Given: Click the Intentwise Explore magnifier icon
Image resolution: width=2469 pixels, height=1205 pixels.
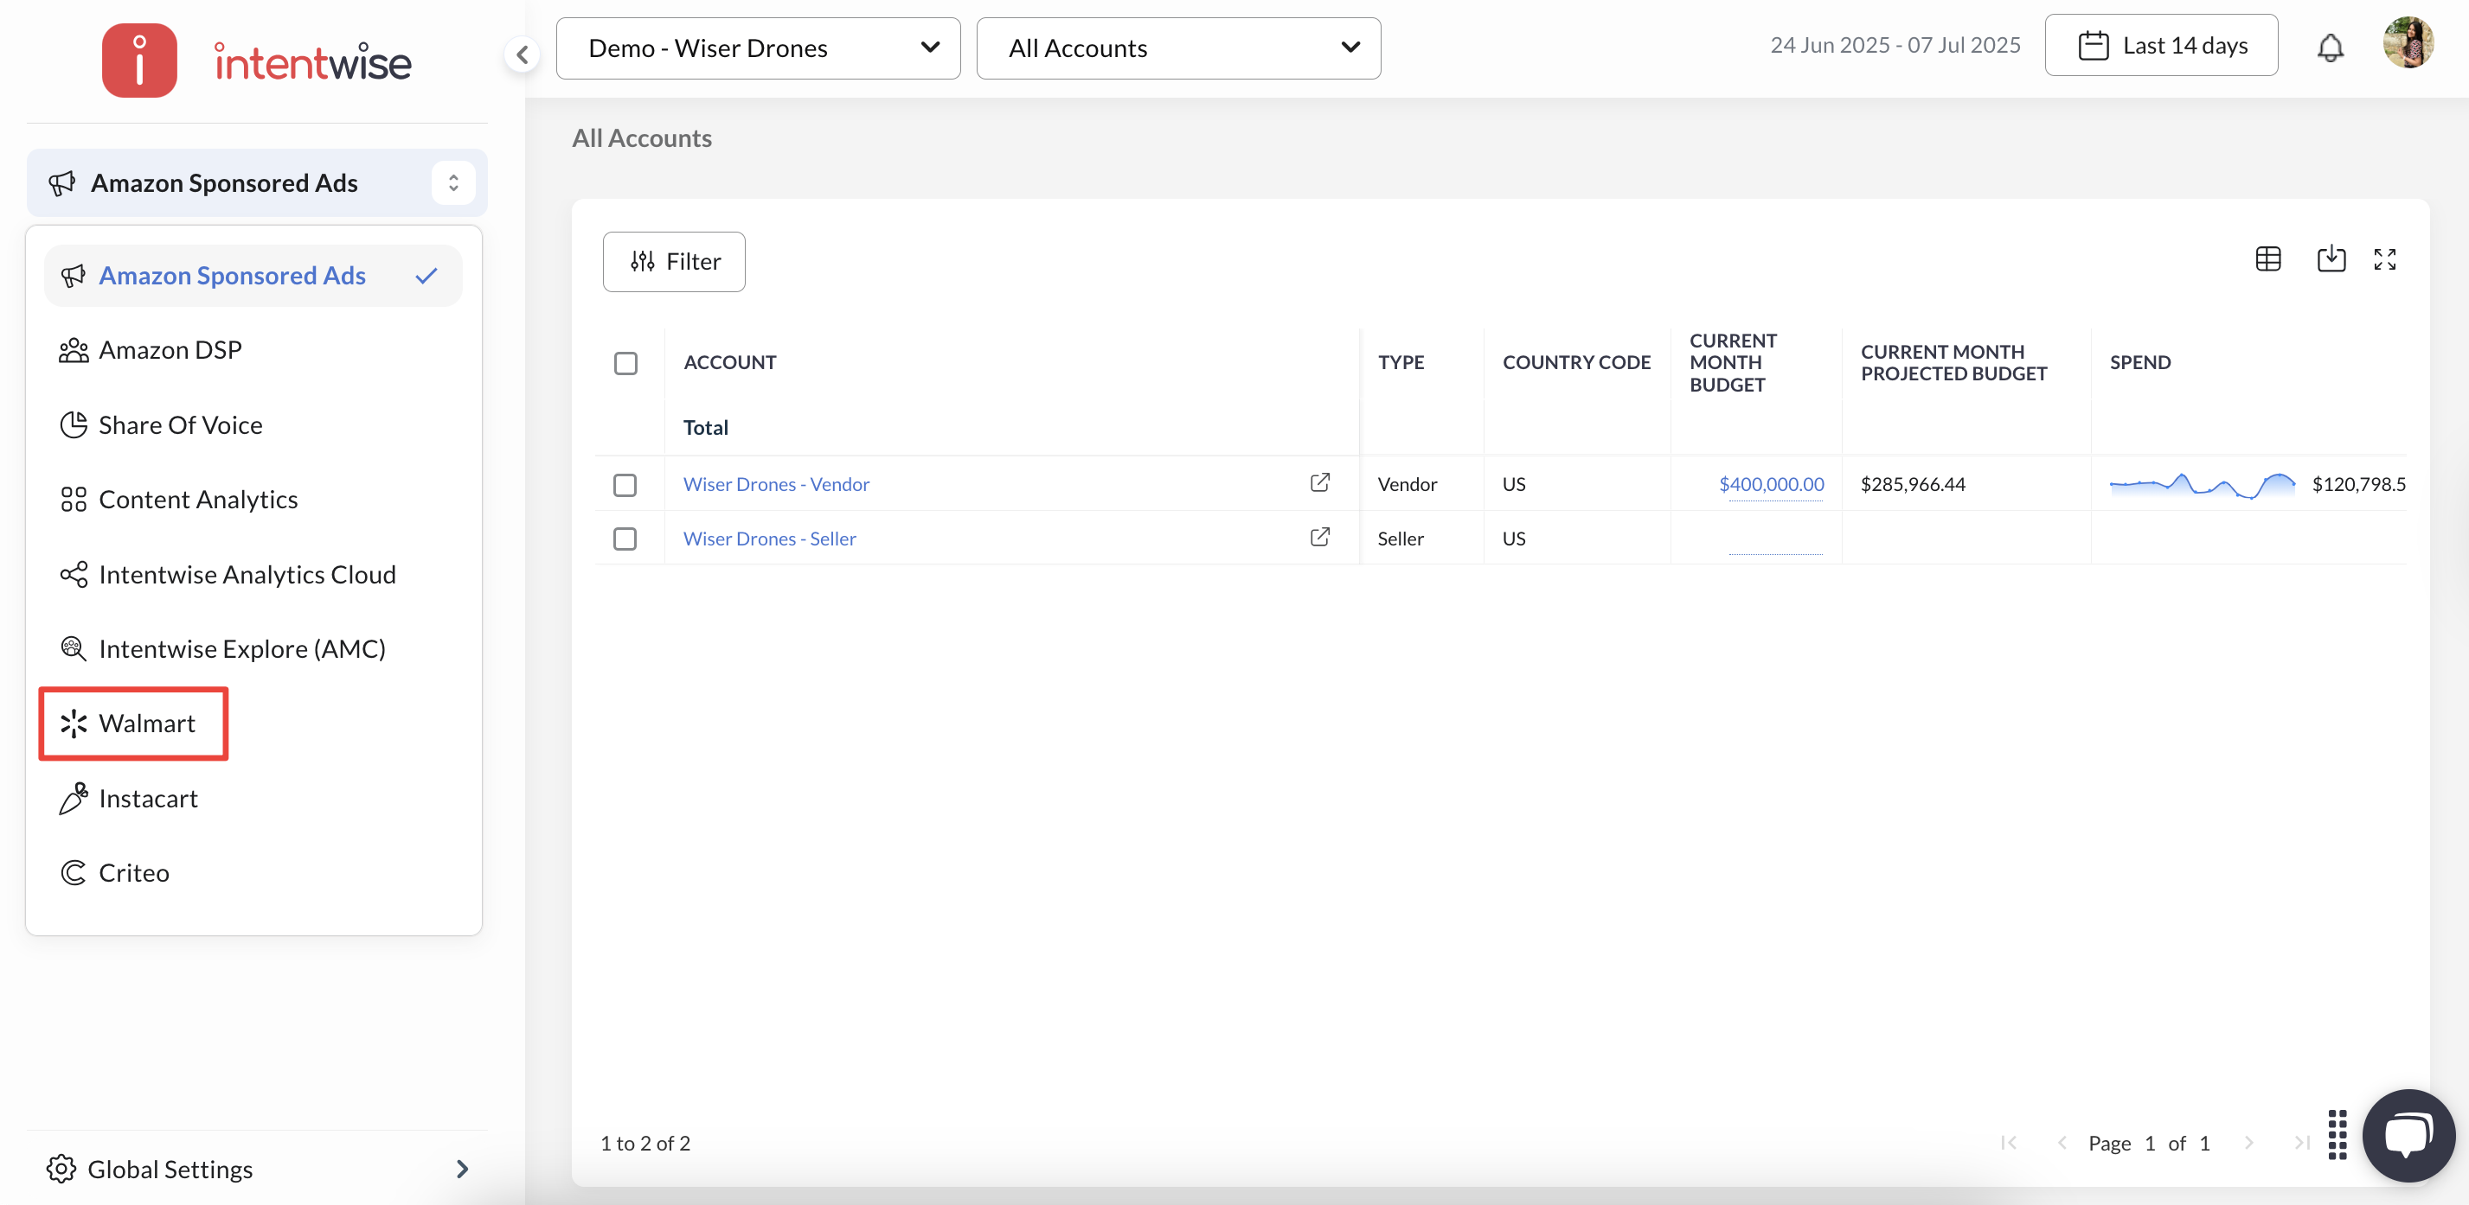Looking at the screenshot, I should (74, 648).
